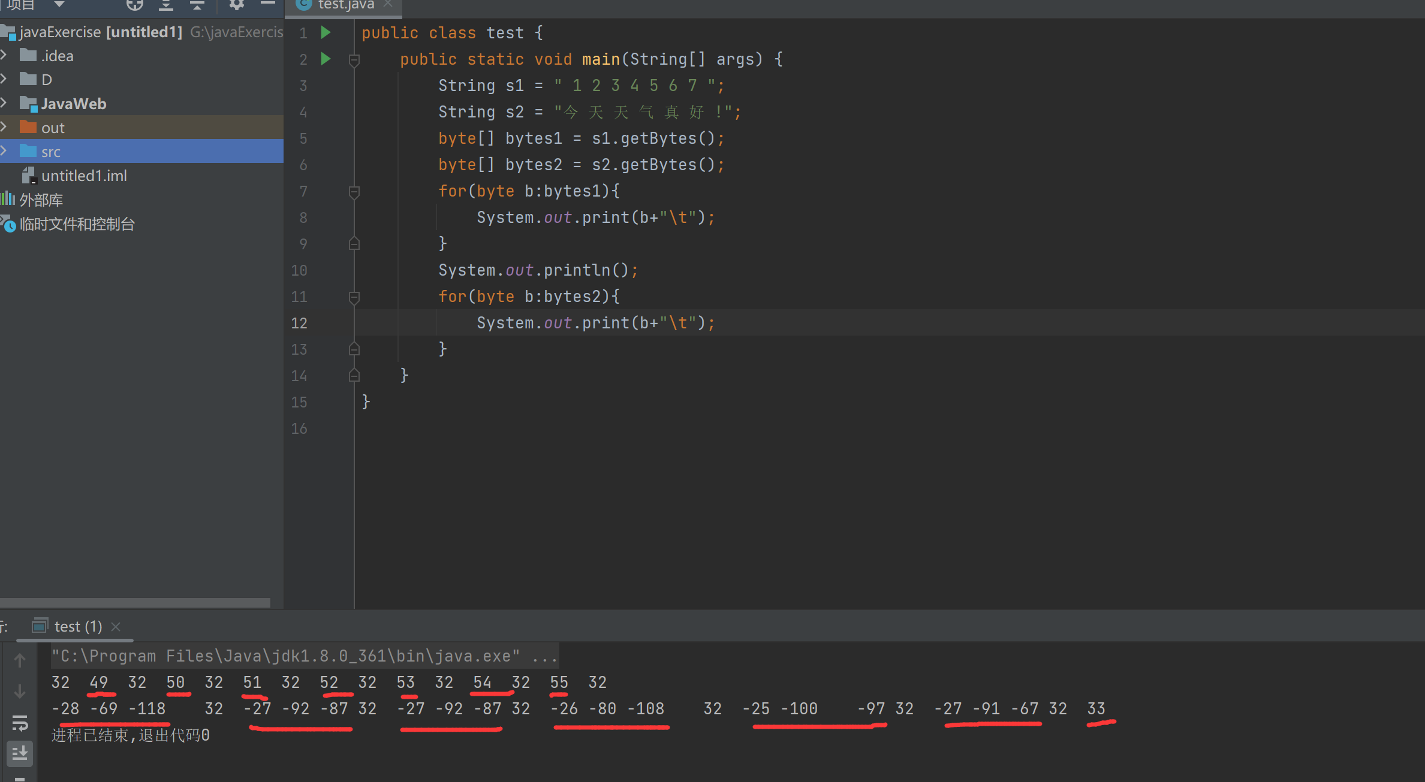Viewport: 1425px width, 782px height.
Task: Place cursor on 'String s1' line
Action: (581, 86)
